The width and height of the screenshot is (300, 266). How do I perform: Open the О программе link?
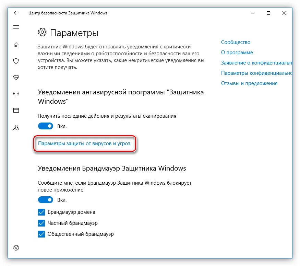pos(237,53)
